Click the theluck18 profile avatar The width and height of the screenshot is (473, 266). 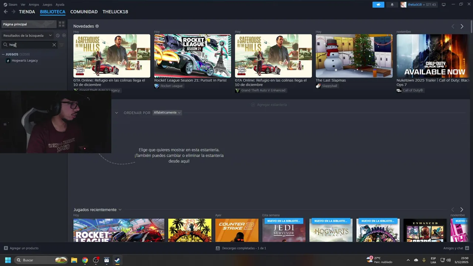(x=403, y=5)
